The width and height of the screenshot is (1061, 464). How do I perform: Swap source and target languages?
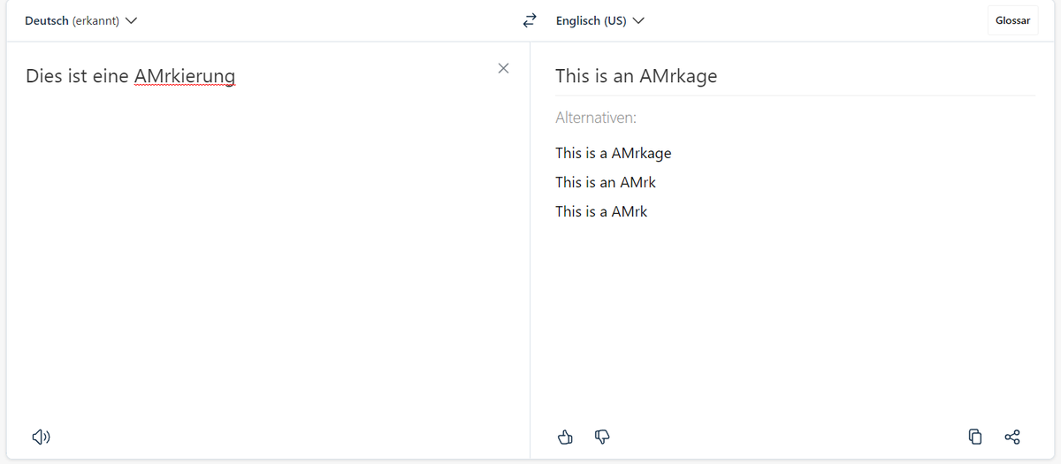[530, 20]
